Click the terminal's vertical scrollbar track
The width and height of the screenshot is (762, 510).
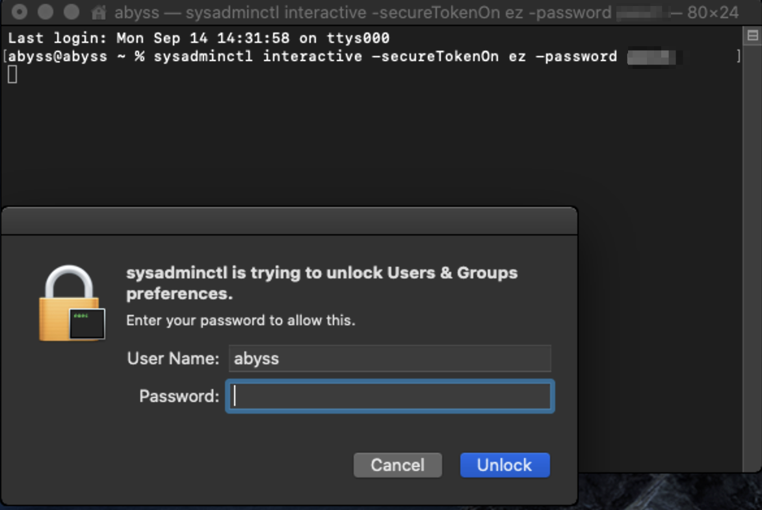(752, 253)
